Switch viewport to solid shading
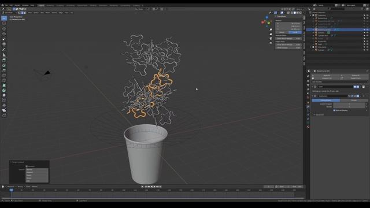370x208 pixels. (295, 13)
